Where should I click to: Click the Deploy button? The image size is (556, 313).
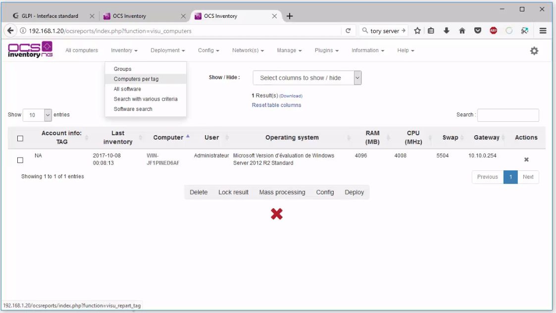[x=354, y=192]
